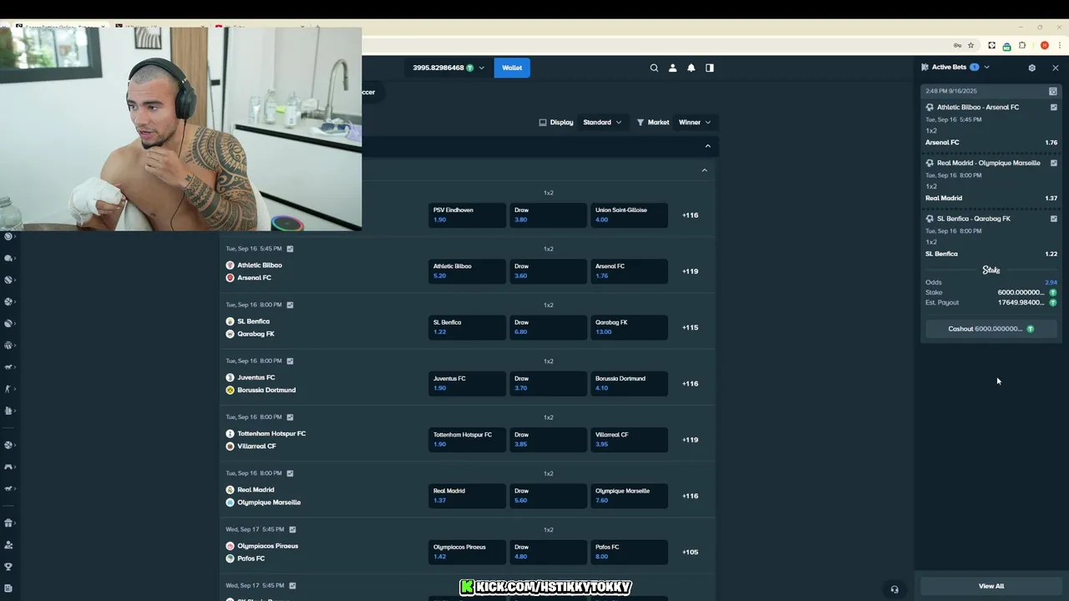Open the trophy sidebar icon

pyautogui.click(x=8, y=567)
